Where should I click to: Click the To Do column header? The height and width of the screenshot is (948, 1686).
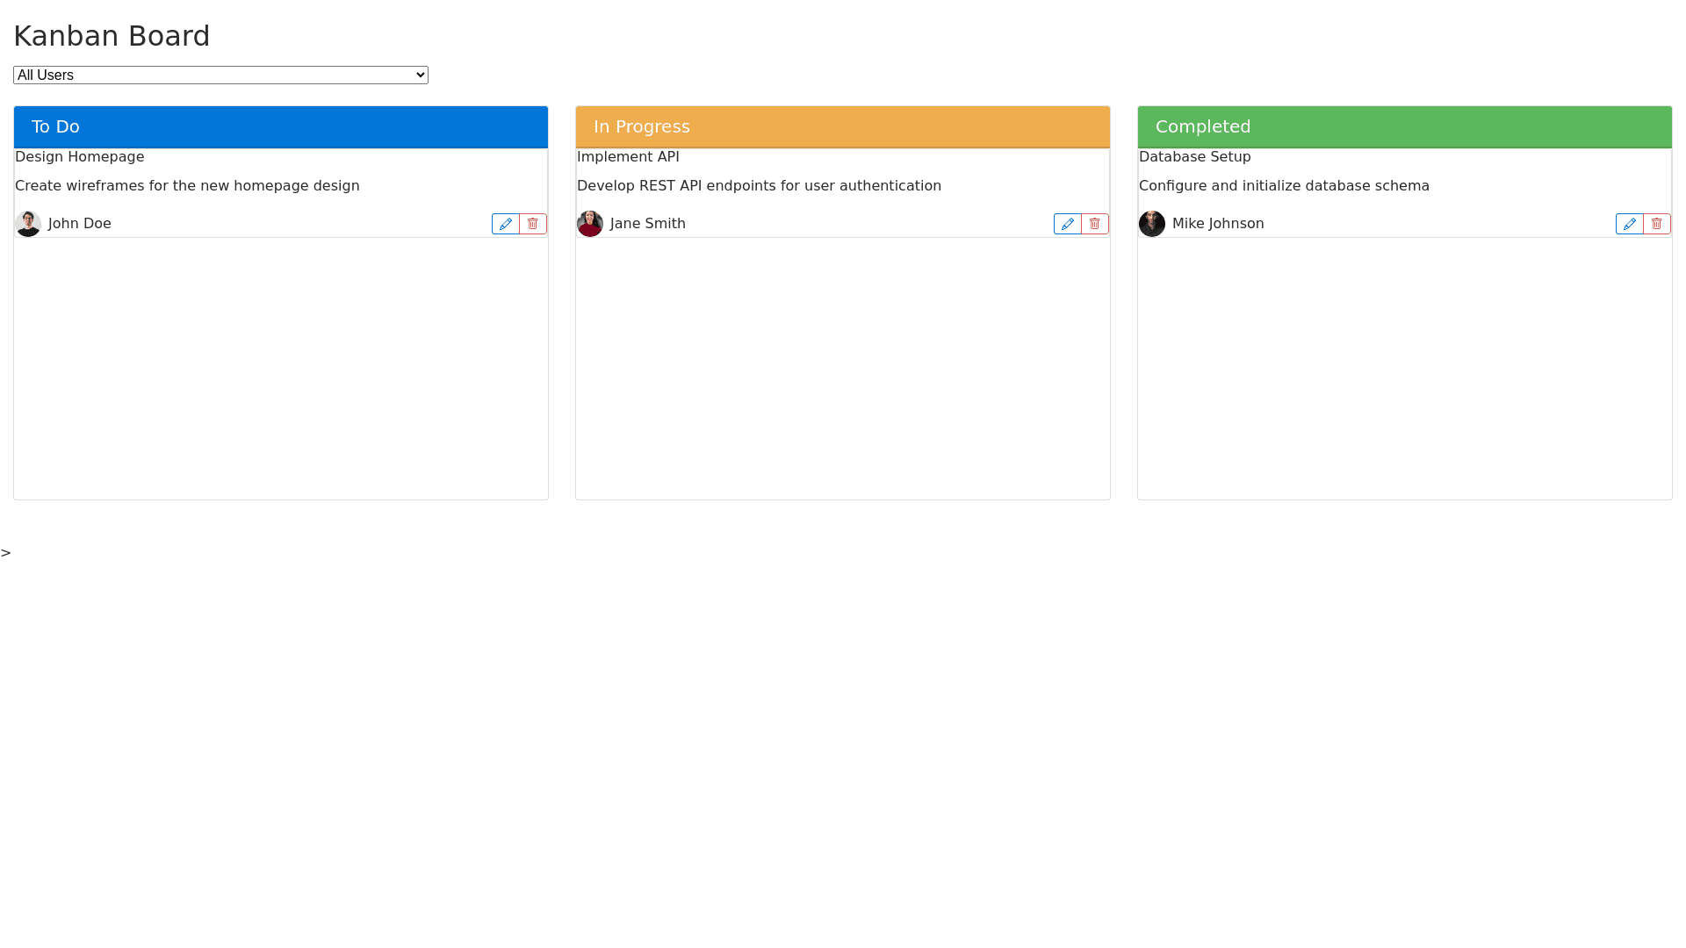281,126
